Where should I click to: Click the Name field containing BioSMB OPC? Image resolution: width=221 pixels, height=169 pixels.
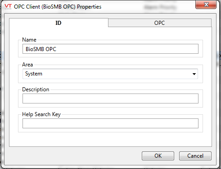tap(110, 49)
